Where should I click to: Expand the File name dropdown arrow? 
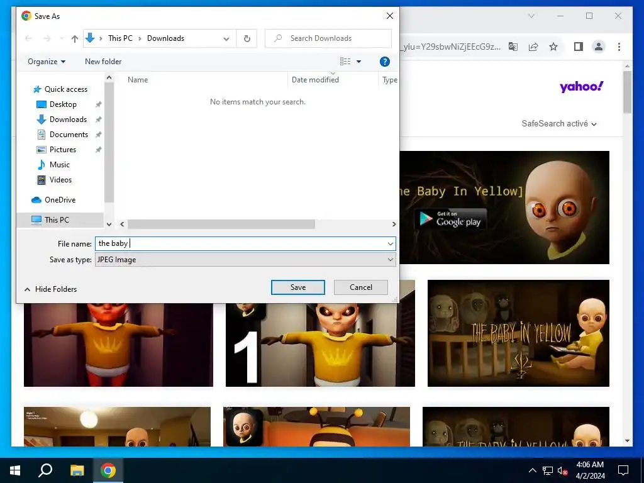(x=390, y=244)
